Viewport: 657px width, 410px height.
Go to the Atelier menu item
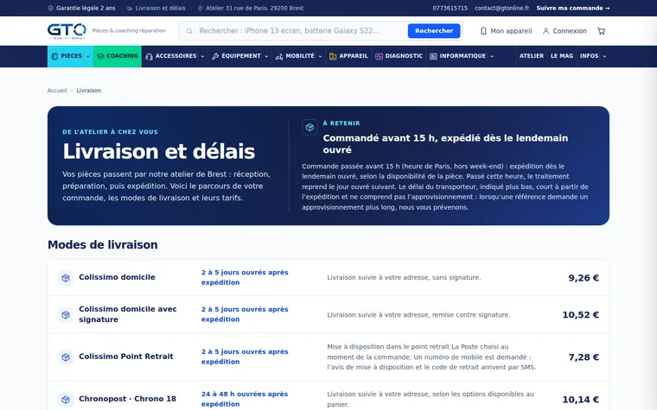tap(532, 56)
